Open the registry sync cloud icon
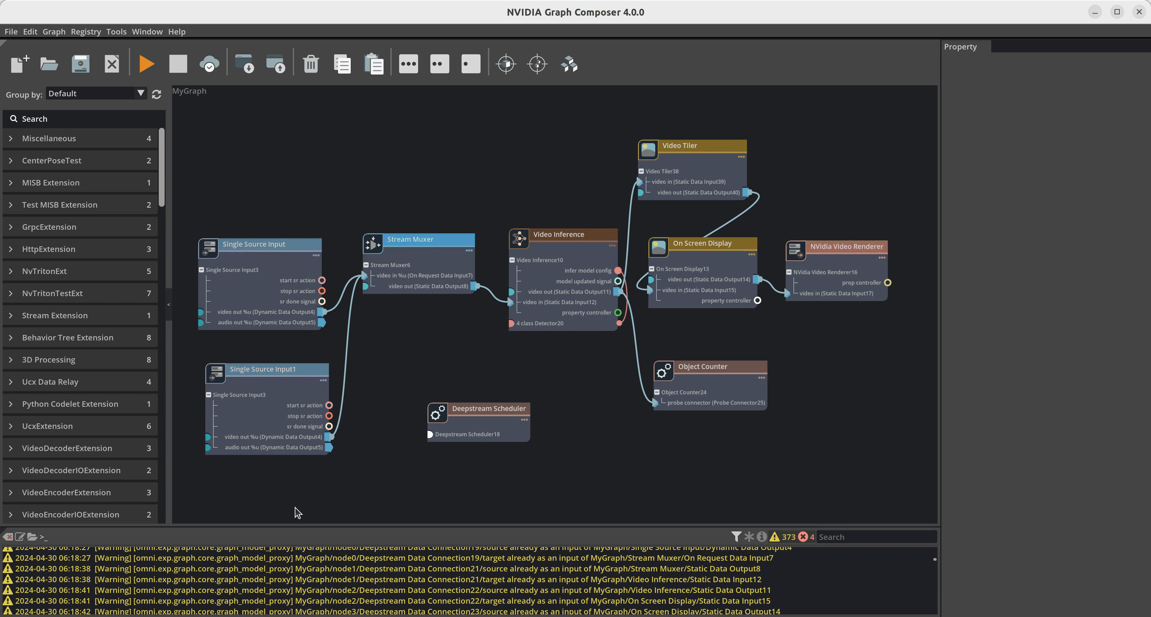1151x617 pixels. 209,63
